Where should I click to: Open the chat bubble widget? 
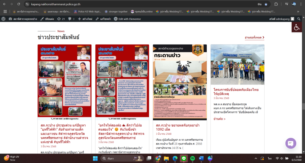291,143
